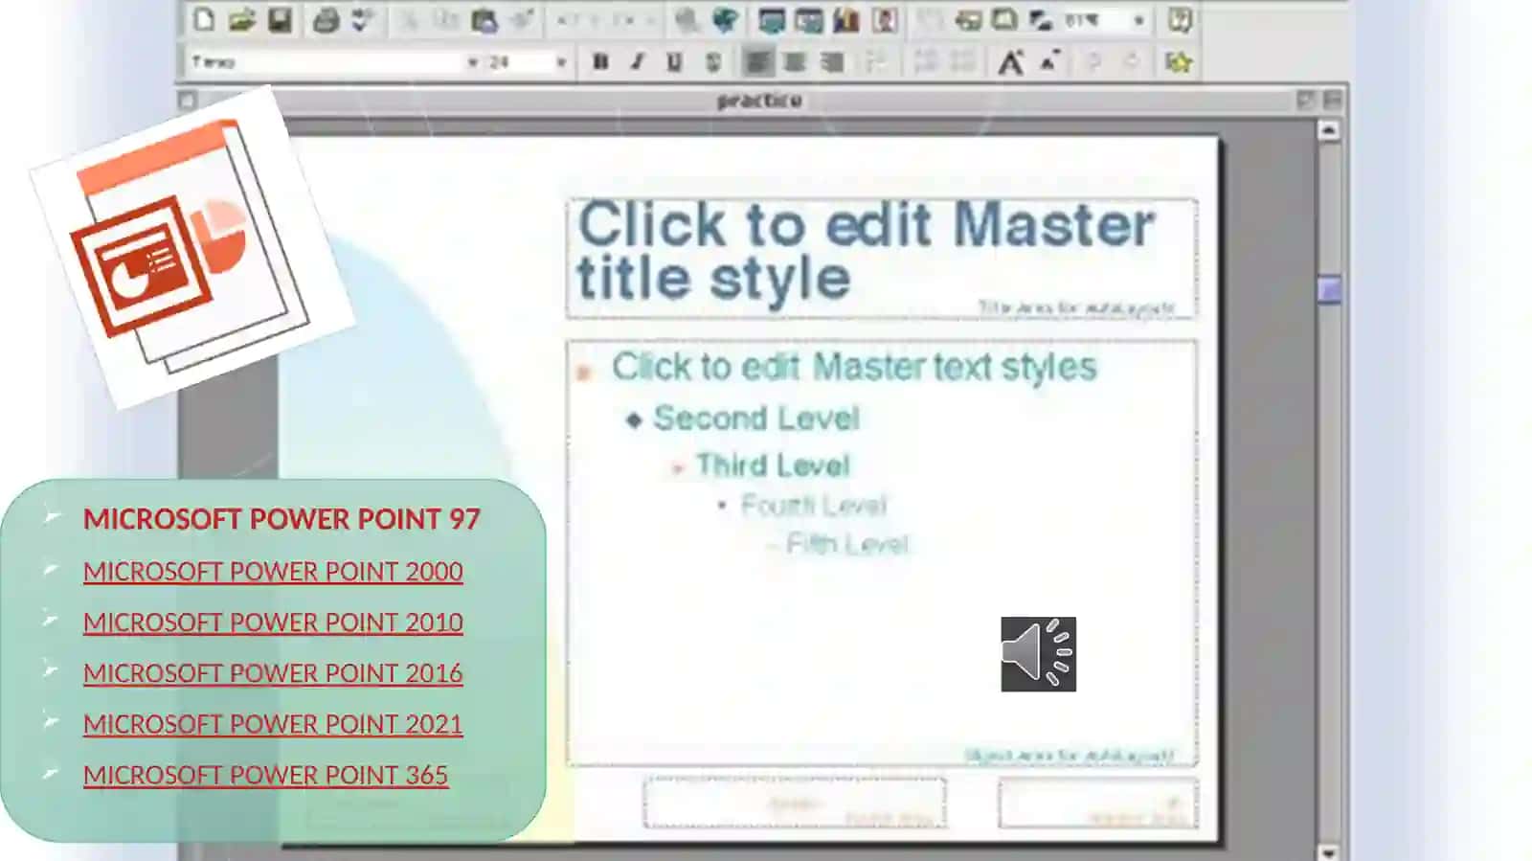
Task: Insert clip art using the portrait icon
Action: click(885, 19)
